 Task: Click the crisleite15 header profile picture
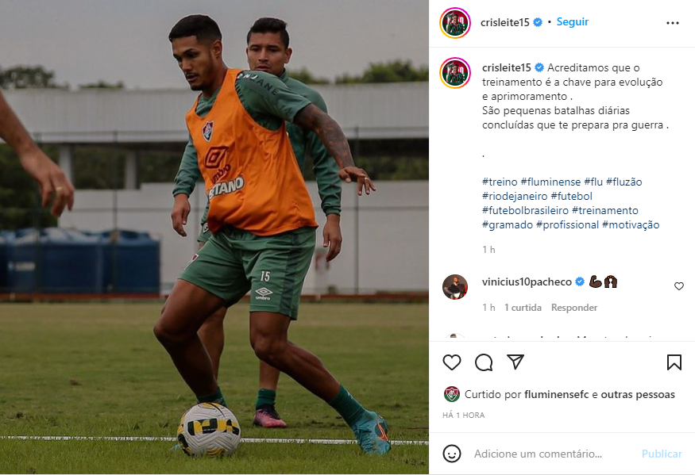tap(455, 22)
